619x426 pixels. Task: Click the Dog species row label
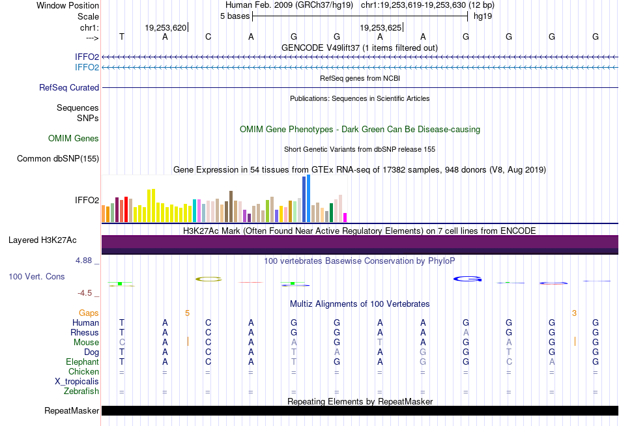[91, 352]
